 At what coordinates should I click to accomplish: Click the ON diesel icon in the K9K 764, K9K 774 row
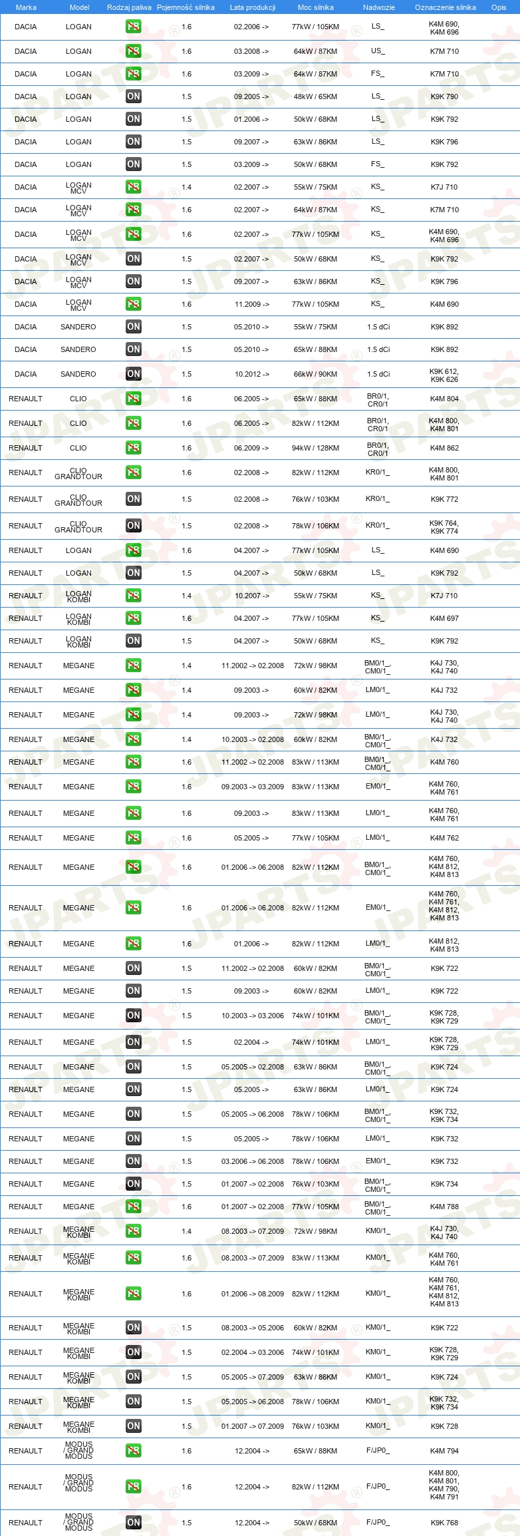(x=134, y=526)
